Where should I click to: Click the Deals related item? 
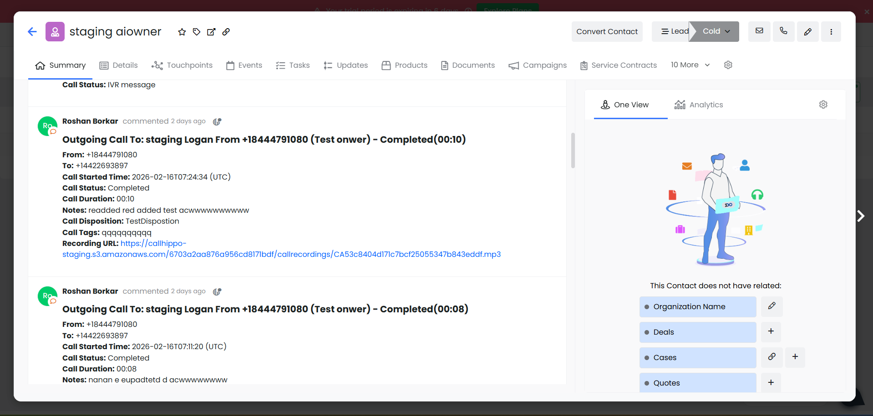click(x=698, y=332)
